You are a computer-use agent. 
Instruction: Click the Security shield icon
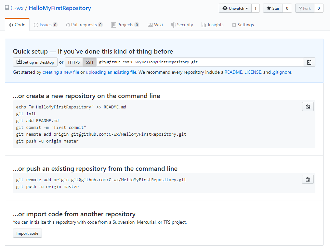[x=173, y=25]
